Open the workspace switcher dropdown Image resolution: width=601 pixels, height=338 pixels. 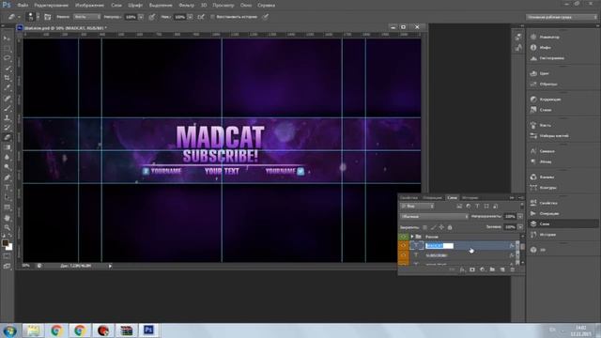(562, 17)
